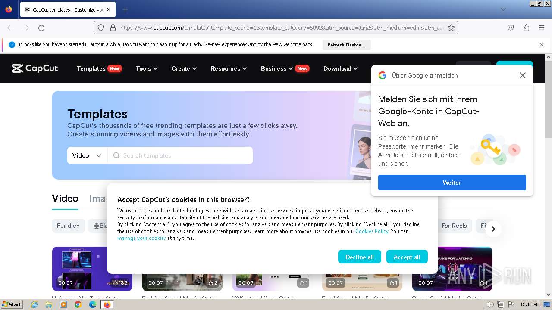
Task: Close the Google sign-in popup
Action: pos(523,75)
